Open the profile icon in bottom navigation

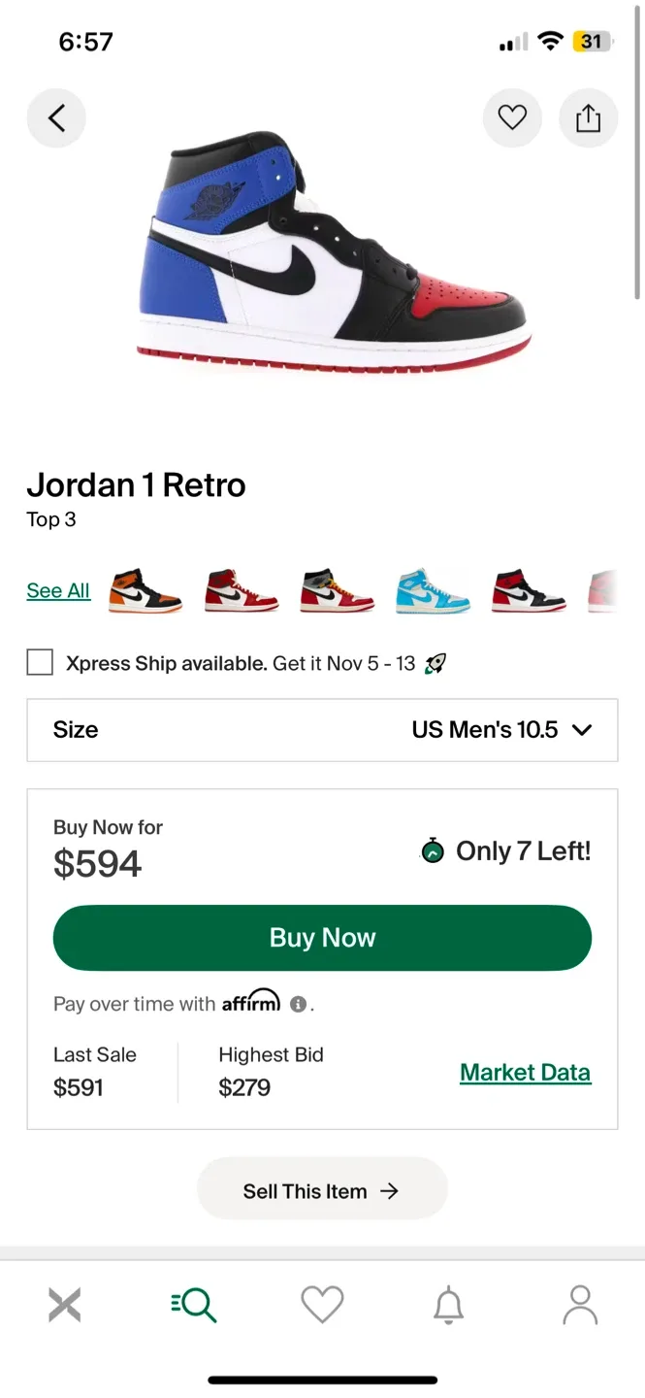pos(579,1305)
